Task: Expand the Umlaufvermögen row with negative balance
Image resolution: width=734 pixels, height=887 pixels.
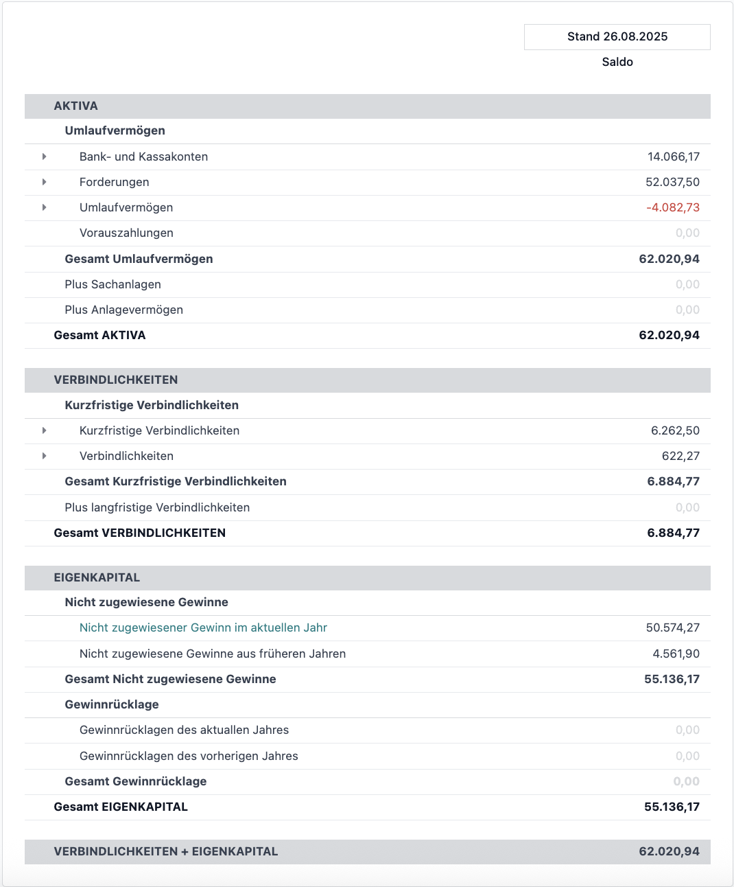Action: (45, 207)
